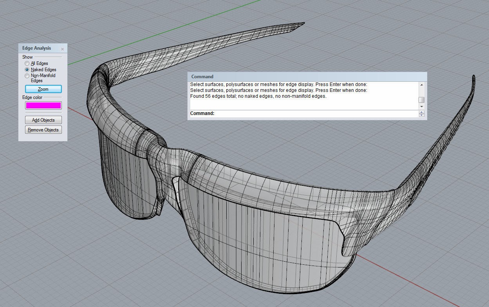Click the command history scroll-down arrow
This screenshot has height=307, width=489.
[422, 106]
